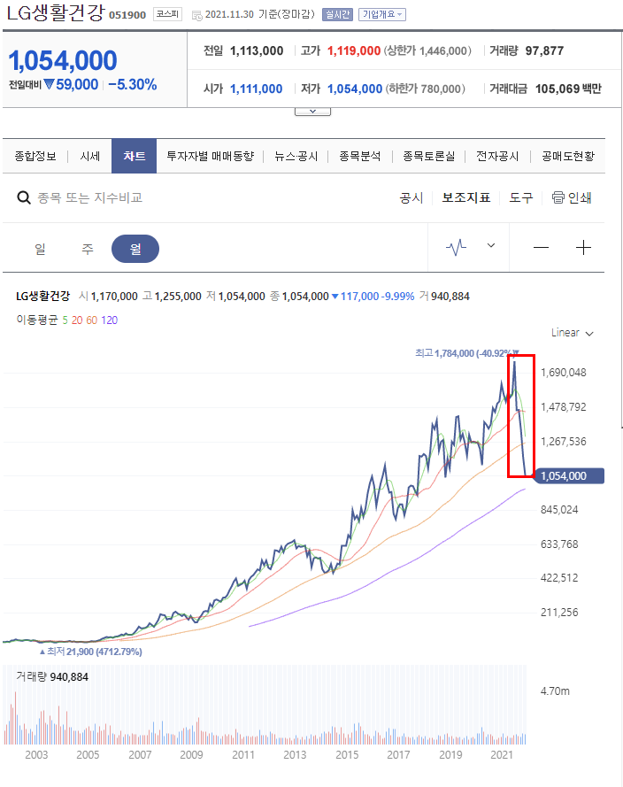Click the 종목 또는 지수비교 search field
Image resolution: width=623 pixels, height=787 pixels.
(x=89, y=197)
